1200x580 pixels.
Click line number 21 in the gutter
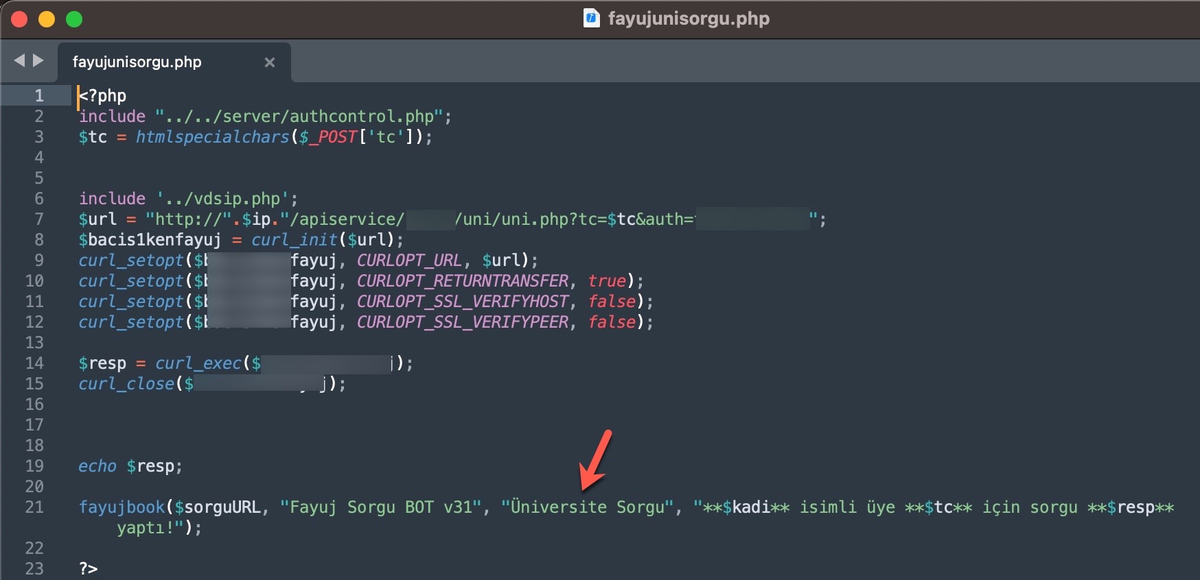(x=34, y=507)
